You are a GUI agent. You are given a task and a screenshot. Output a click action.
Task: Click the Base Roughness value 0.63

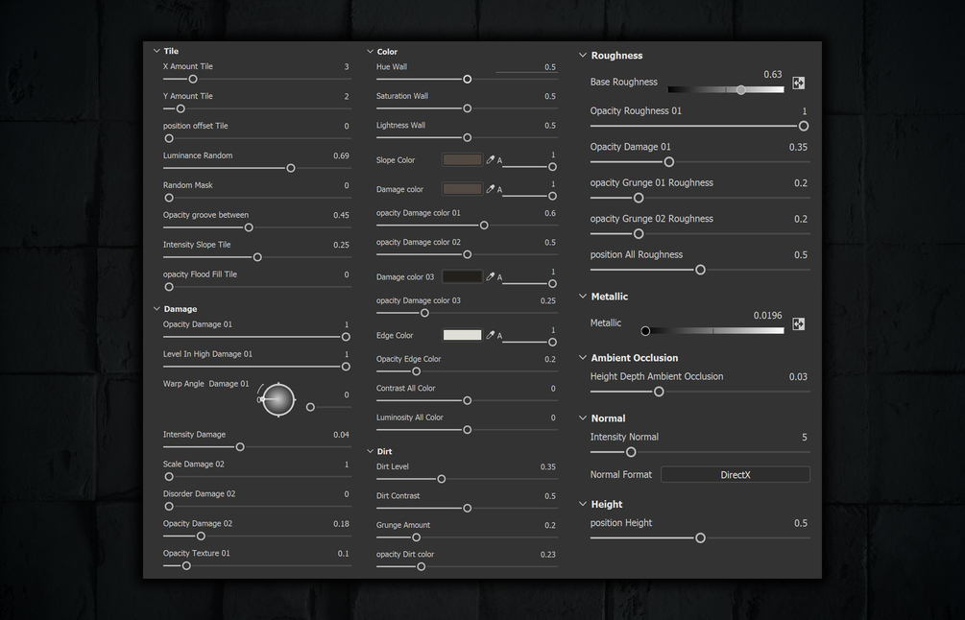click(772, 75)
